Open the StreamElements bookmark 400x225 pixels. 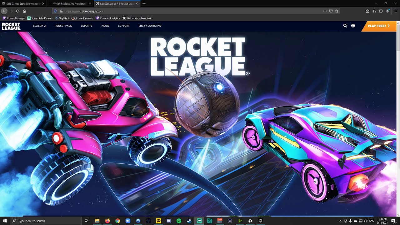click(82, 18)
